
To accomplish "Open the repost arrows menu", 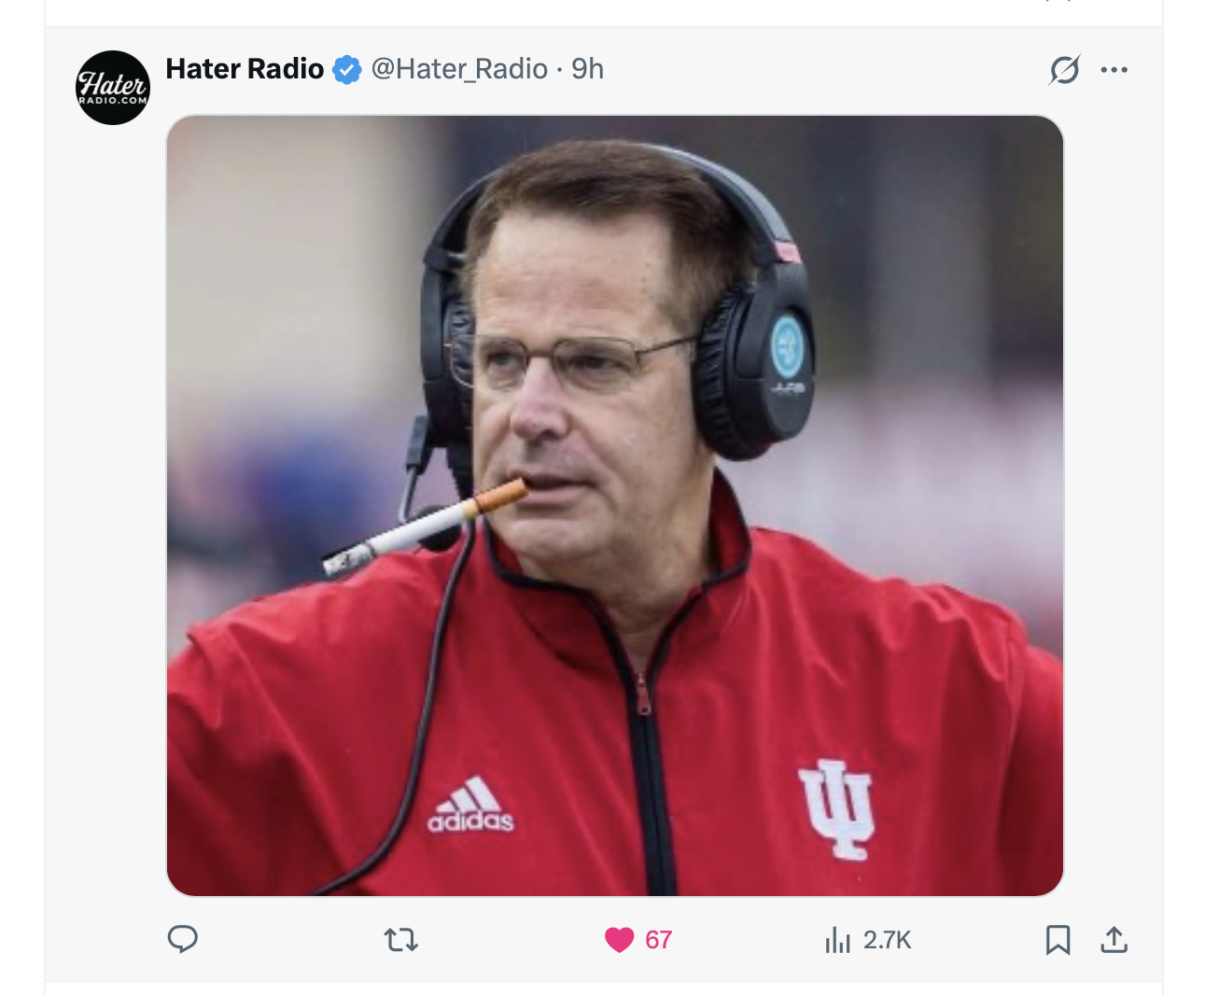I will point(401,939).
